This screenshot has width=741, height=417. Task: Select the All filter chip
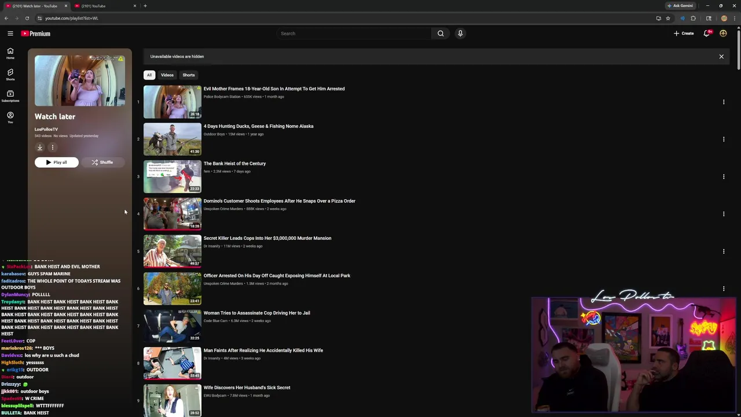pos(149,75)
